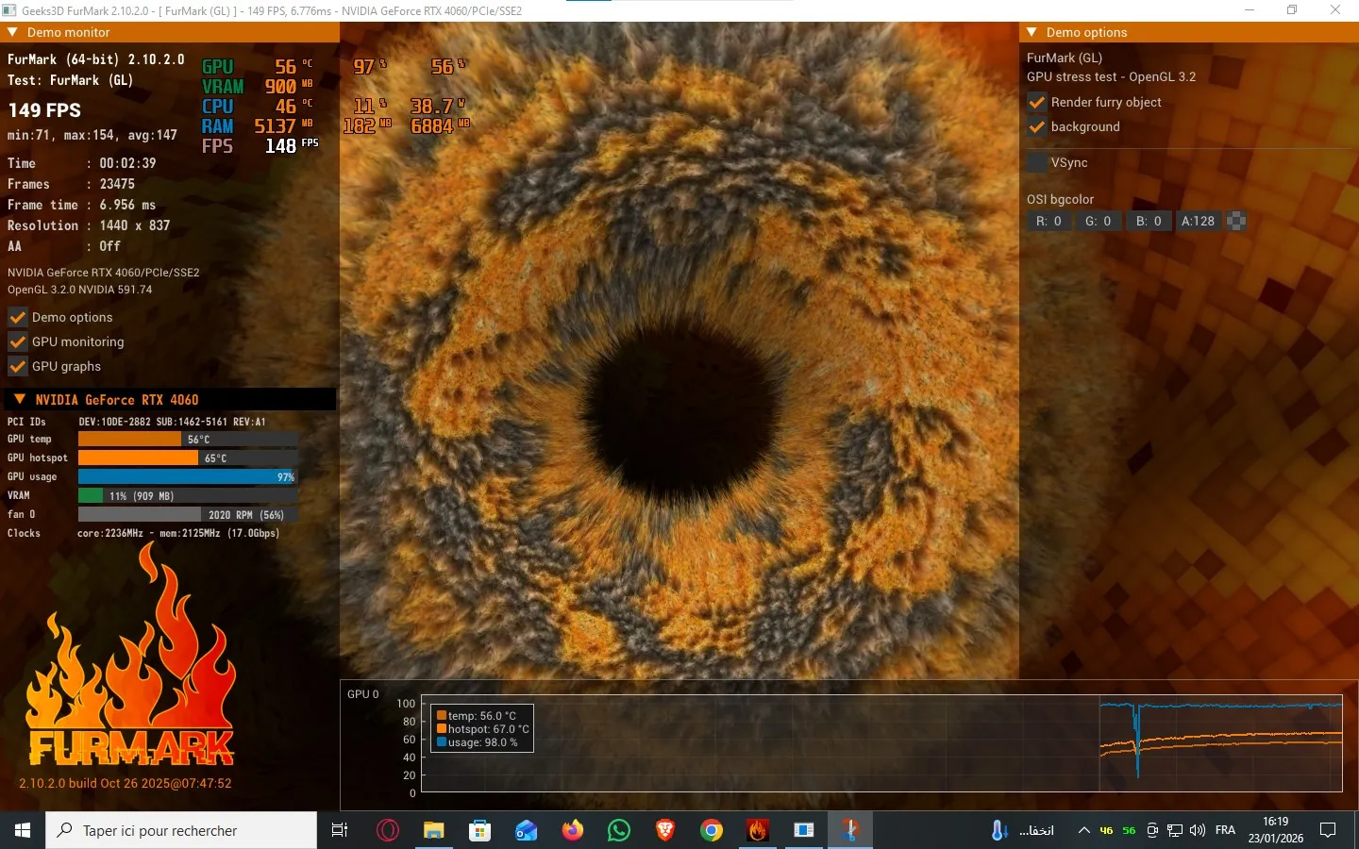Toggle the GPU graphs checkbox
The width and height of the screenshot is (1359, 849).
point(18,366)
